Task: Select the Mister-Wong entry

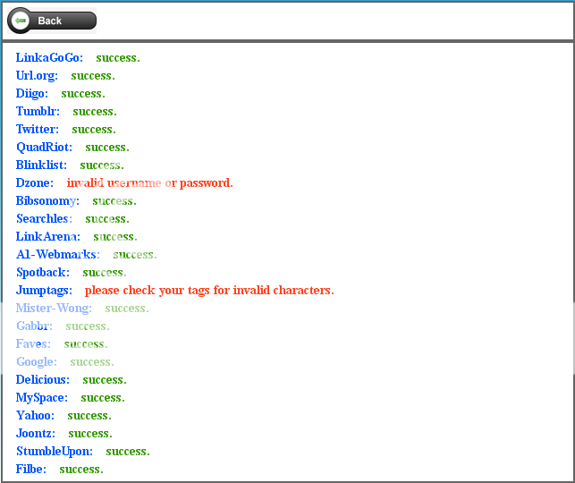Action: pos(54,309)
